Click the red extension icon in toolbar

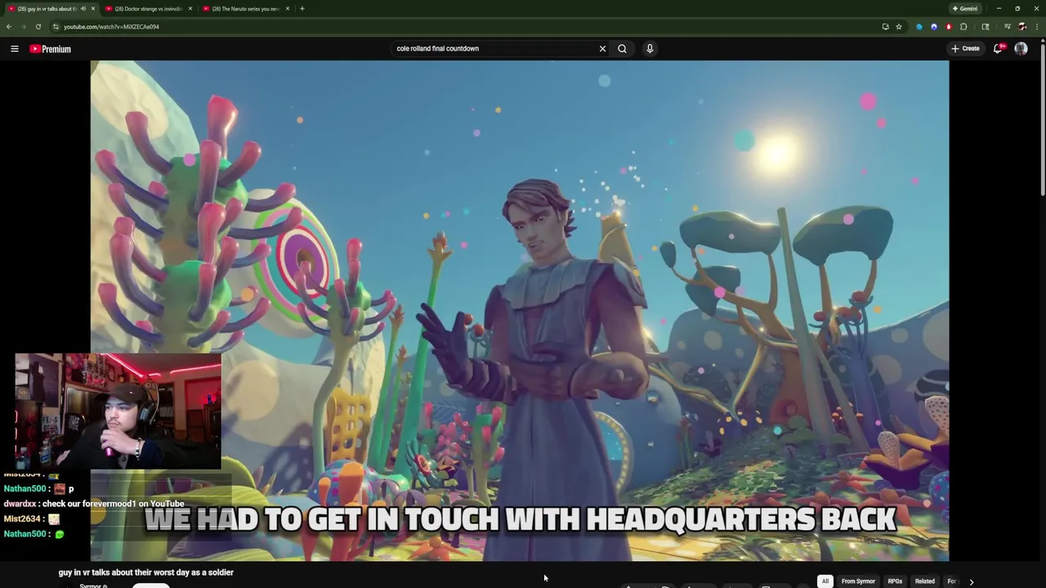949,27
